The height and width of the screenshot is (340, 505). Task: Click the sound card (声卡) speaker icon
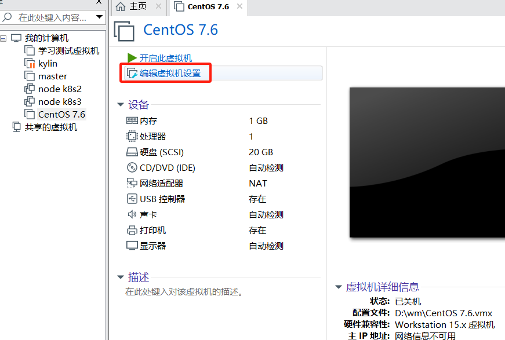point(132,214)
